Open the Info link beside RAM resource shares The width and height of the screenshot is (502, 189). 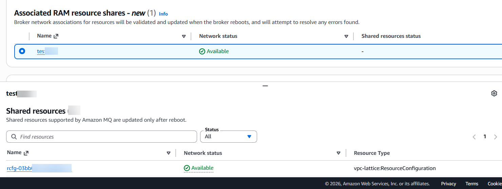(163, 14)
